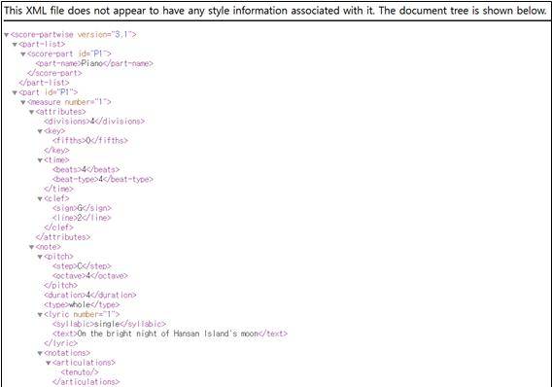Image resolution: width=552 pixels, height=387 pixels.
Task: Click the octave value 4 line
Action: tap(90, 276)
